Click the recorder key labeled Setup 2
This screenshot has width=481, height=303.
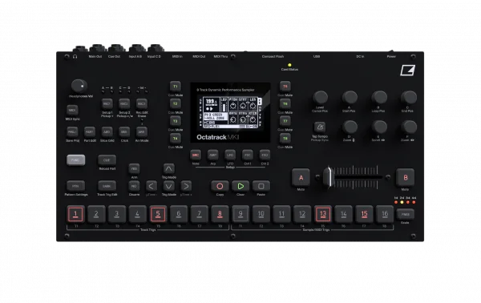124,103
